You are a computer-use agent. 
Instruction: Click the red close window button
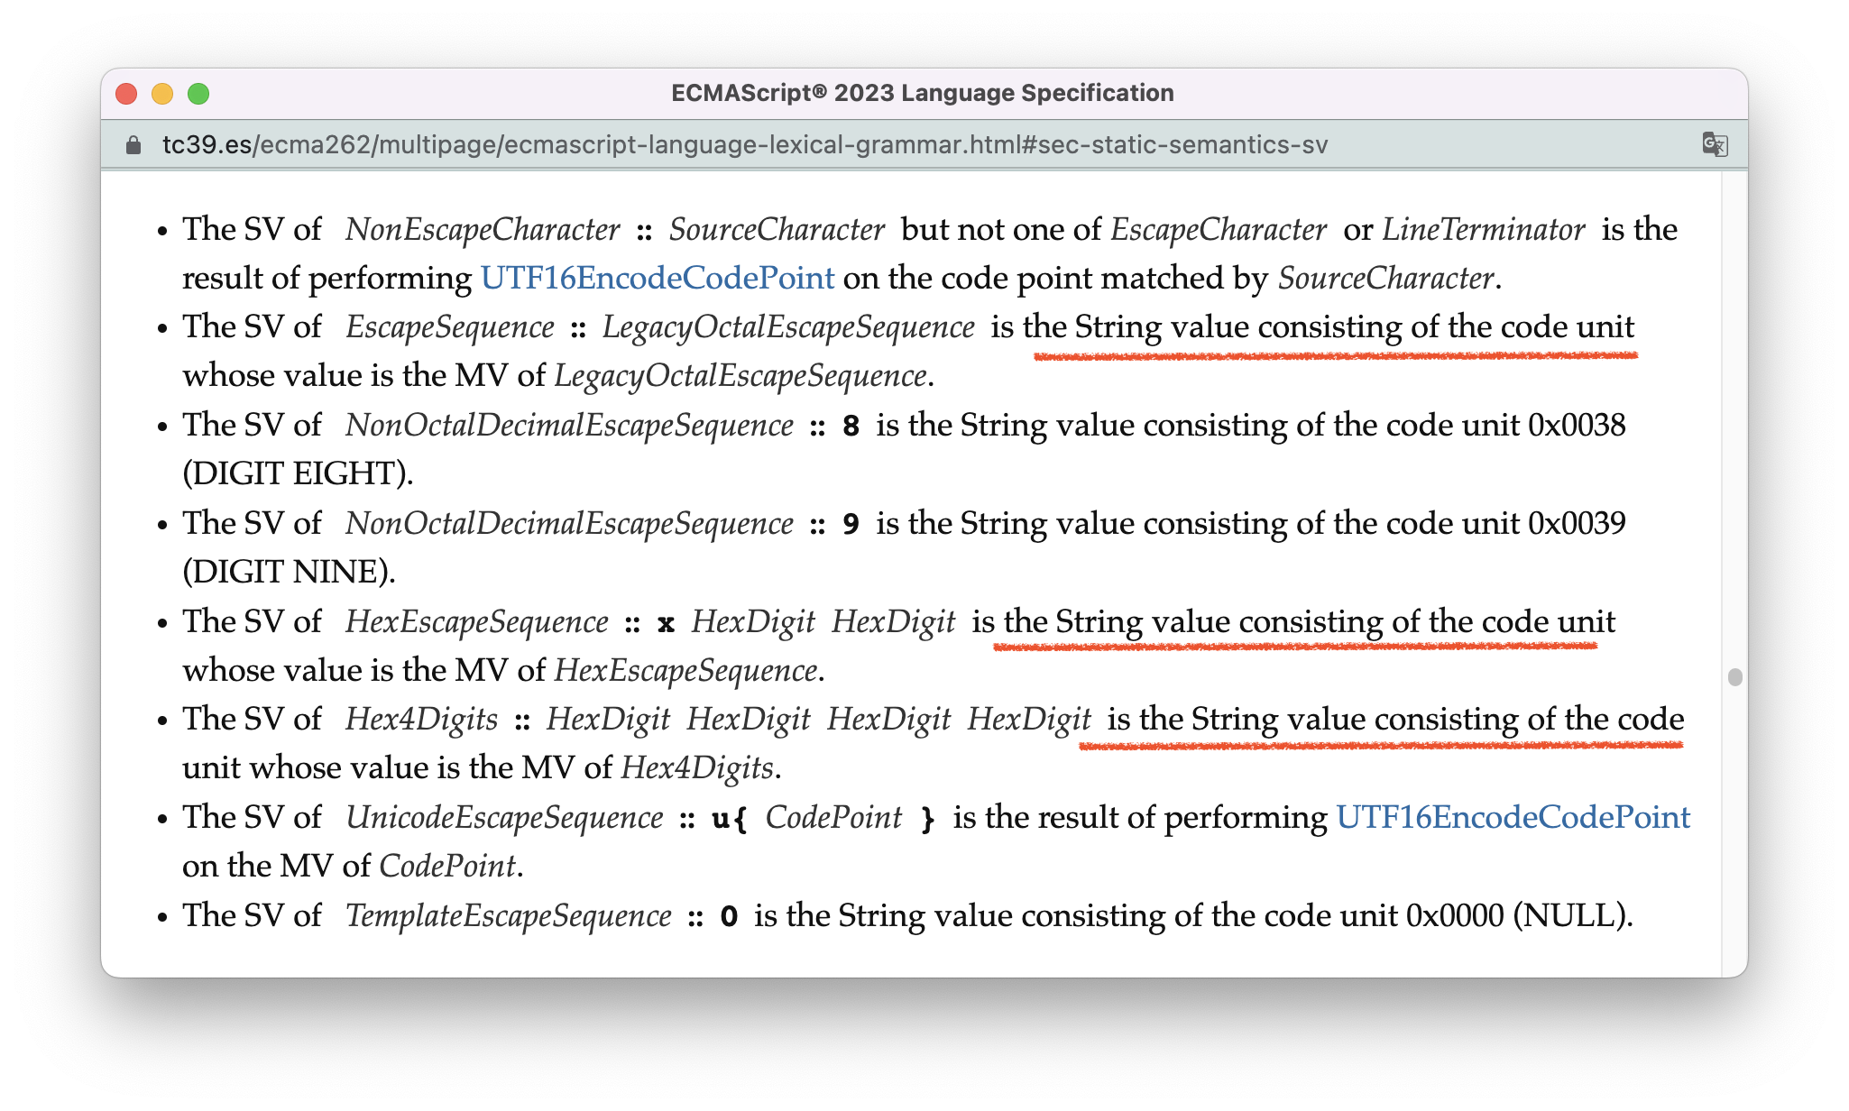[126, 94]
